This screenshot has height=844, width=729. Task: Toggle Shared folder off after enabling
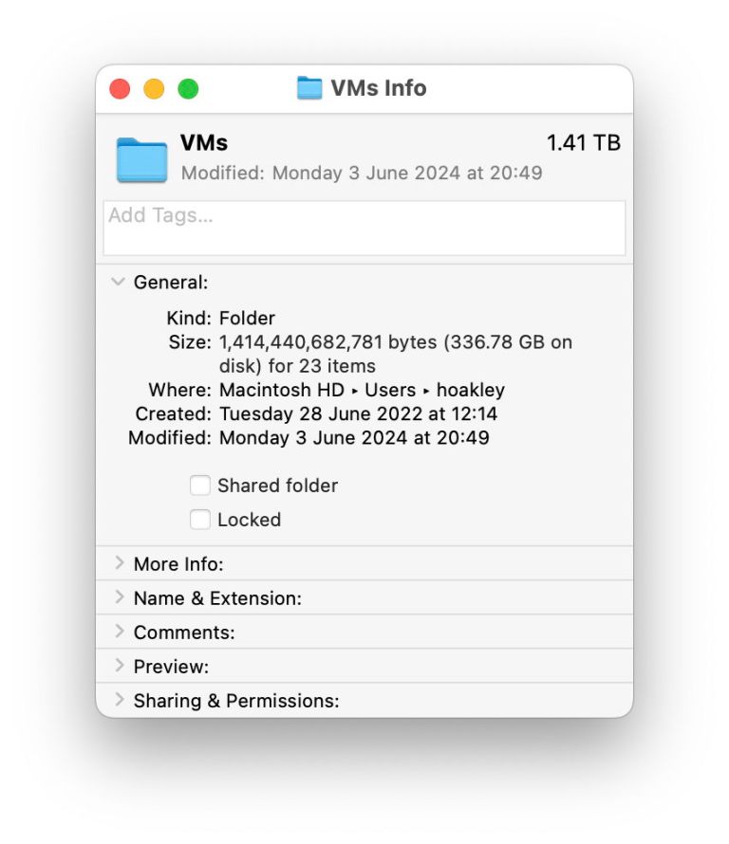200,485
